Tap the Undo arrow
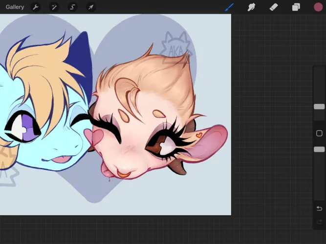The image size is (326, 244). pos(319,208)
